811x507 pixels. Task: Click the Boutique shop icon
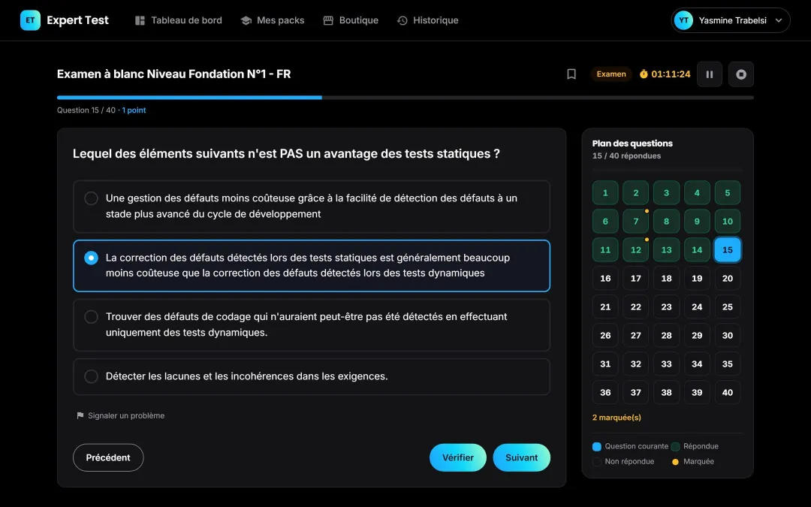point(328,20)
